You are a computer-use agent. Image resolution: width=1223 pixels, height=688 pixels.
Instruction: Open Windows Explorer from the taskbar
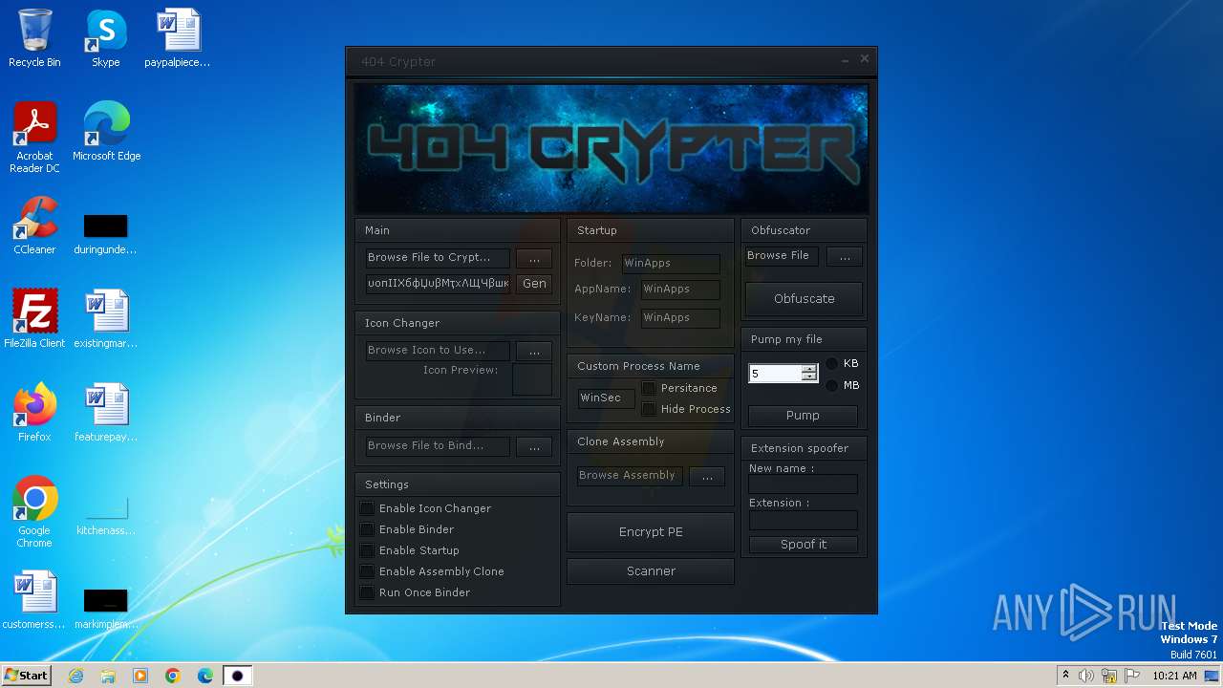108,676
